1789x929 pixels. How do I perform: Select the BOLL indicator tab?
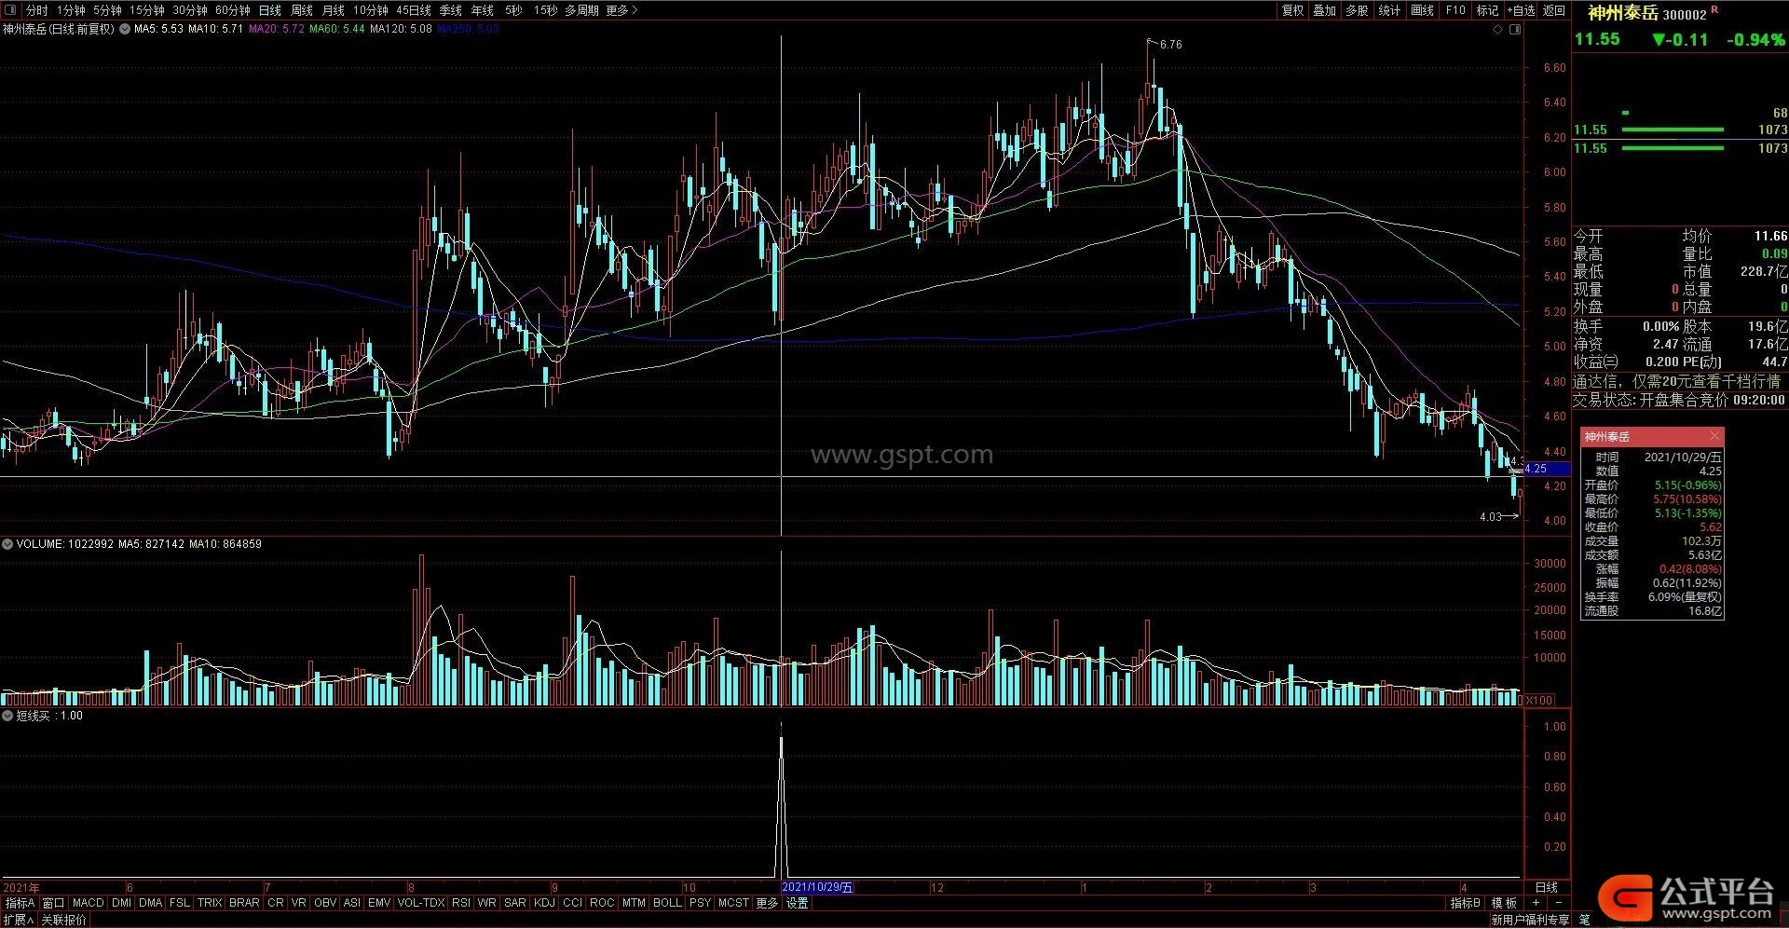pyautogui.click(x=667, y=903)
